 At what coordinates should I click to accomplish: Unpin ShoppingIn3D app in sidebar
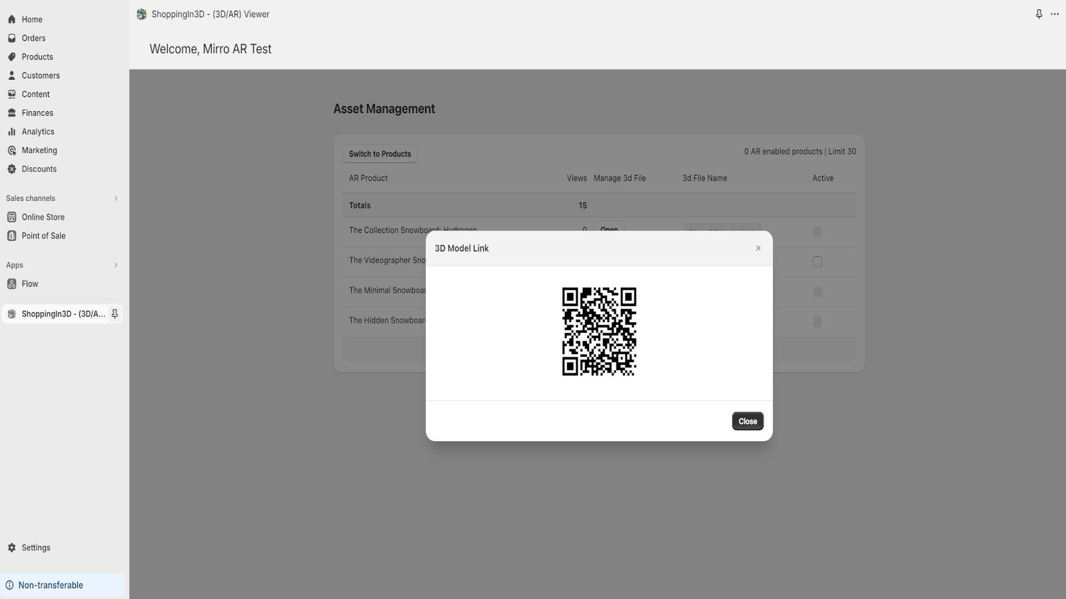click(x=115, y=314)
